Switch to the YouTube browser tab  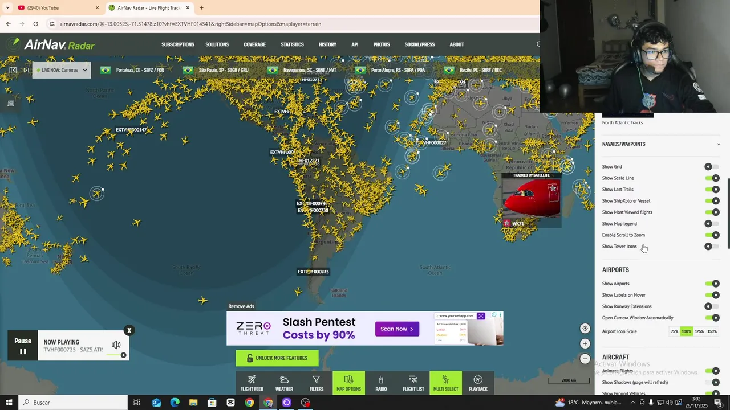(57, 7)
